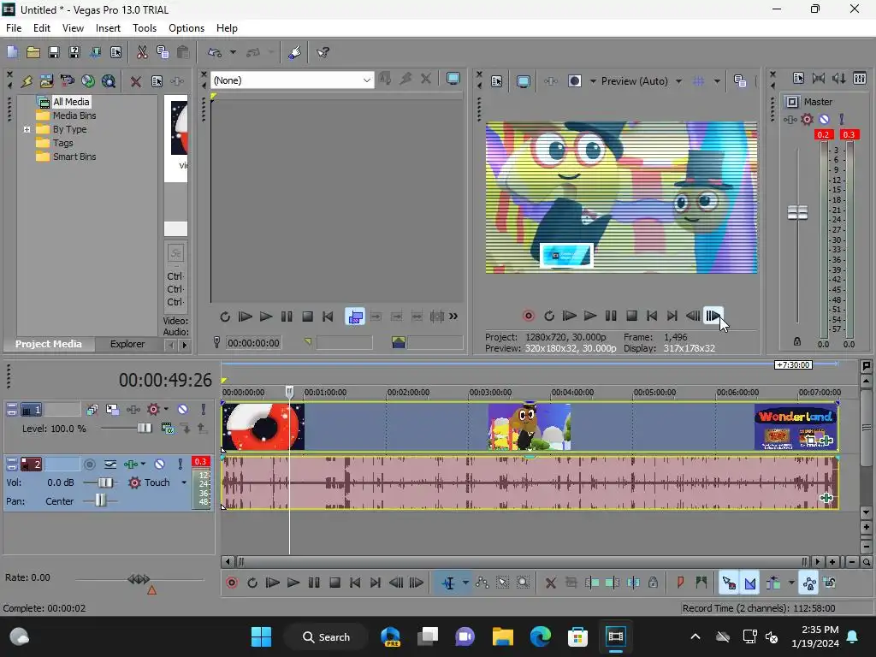The image size is (876, 657).
Task: Click the Cut scissors icon in toolbar
Action: (142, 52)
